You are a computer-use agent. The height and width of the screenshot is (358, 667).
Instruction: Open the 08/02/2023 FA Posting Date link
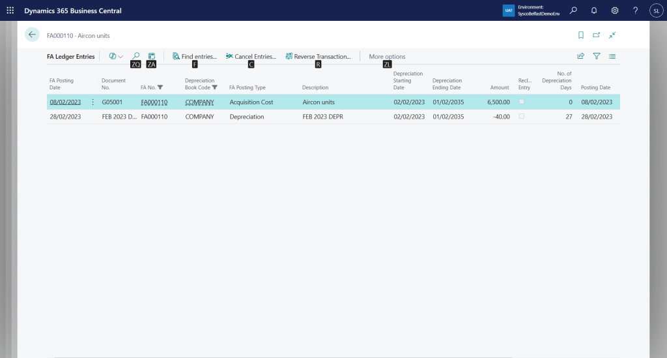(65, 102)
